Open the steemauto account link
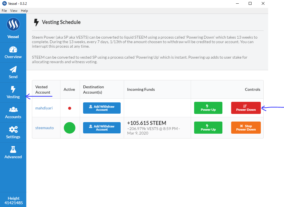Viewport: 284px width, 207px height. pos(45,128)
